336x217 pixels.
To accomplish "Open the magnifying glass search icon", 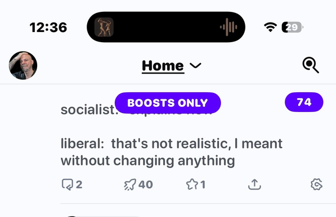I will [311, 65].
